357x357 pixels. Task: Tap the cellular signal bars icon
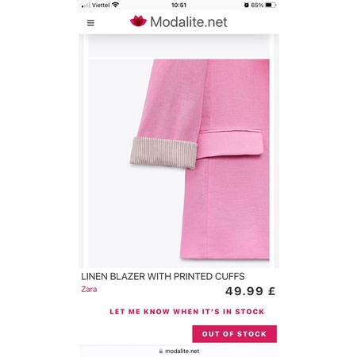point(86,6)
